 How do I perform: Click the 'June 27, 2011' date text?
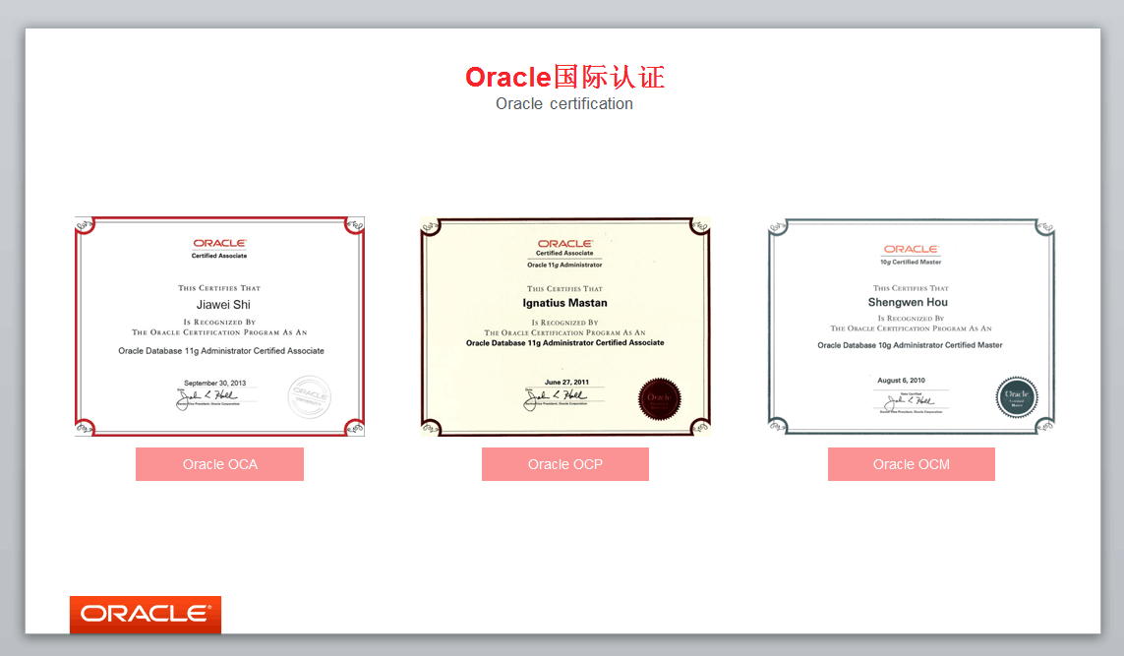point(566,383)
